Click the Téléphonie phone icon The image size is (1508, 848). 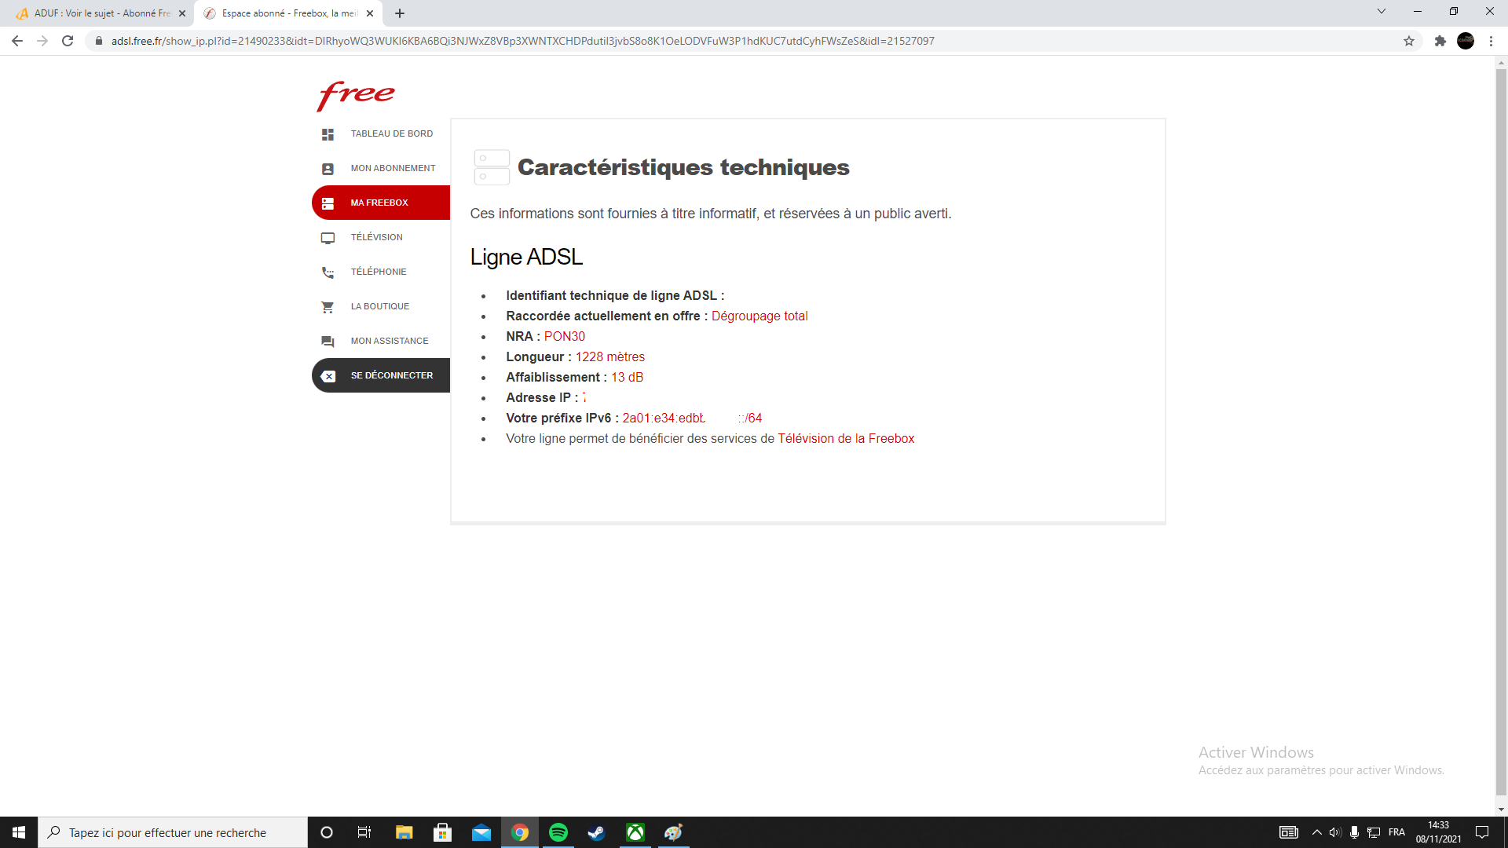coord(328,272)
